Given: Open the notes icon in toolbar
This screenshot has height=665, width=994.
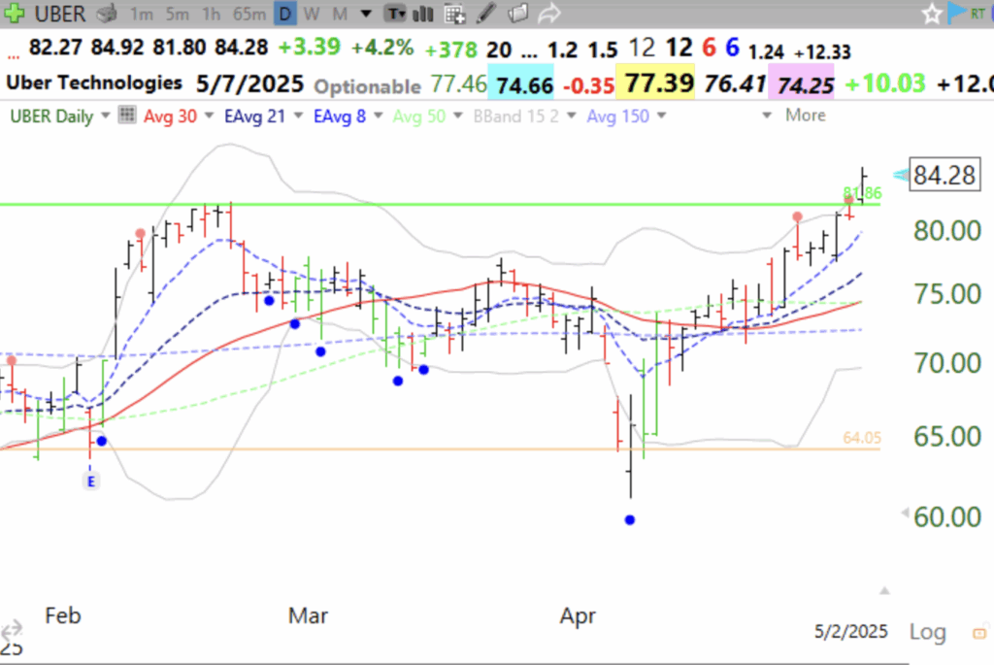Looking at the screenshot, I should point(518,14).
